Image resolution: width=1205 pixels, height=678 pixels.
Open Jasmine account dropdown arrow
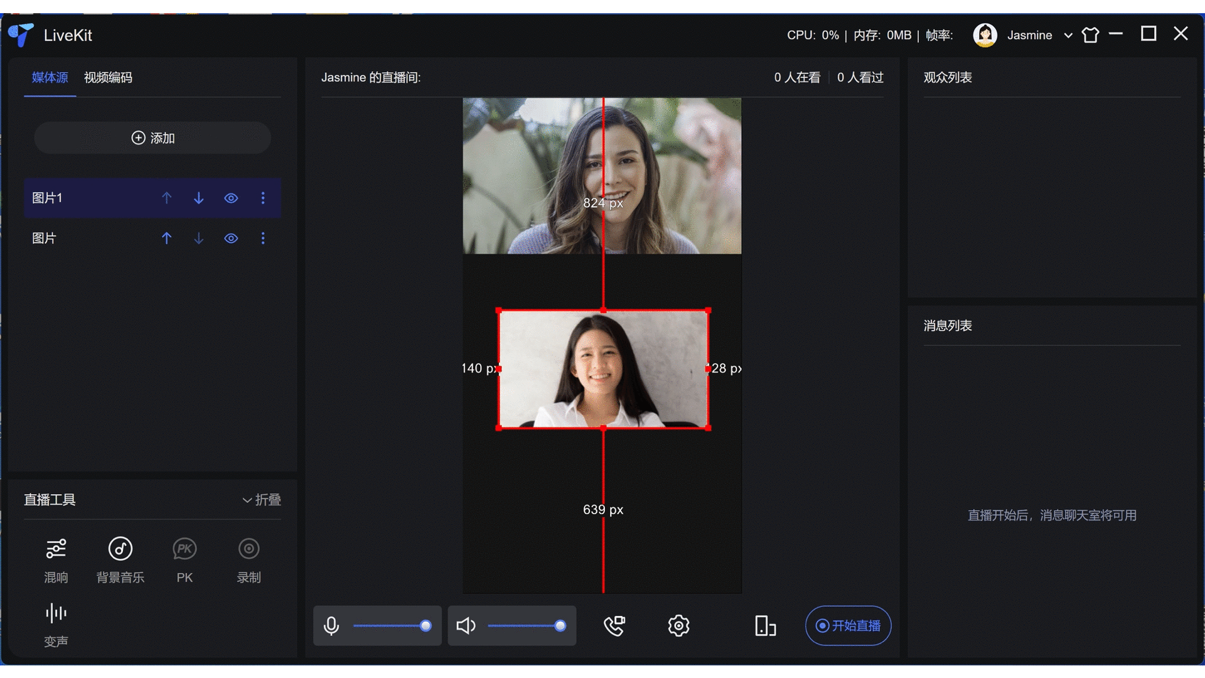pyautogui.click(x=1068, y=36)
